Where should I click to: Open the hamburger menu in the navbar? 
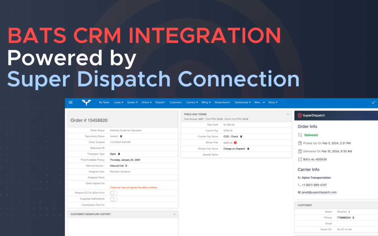71,102
